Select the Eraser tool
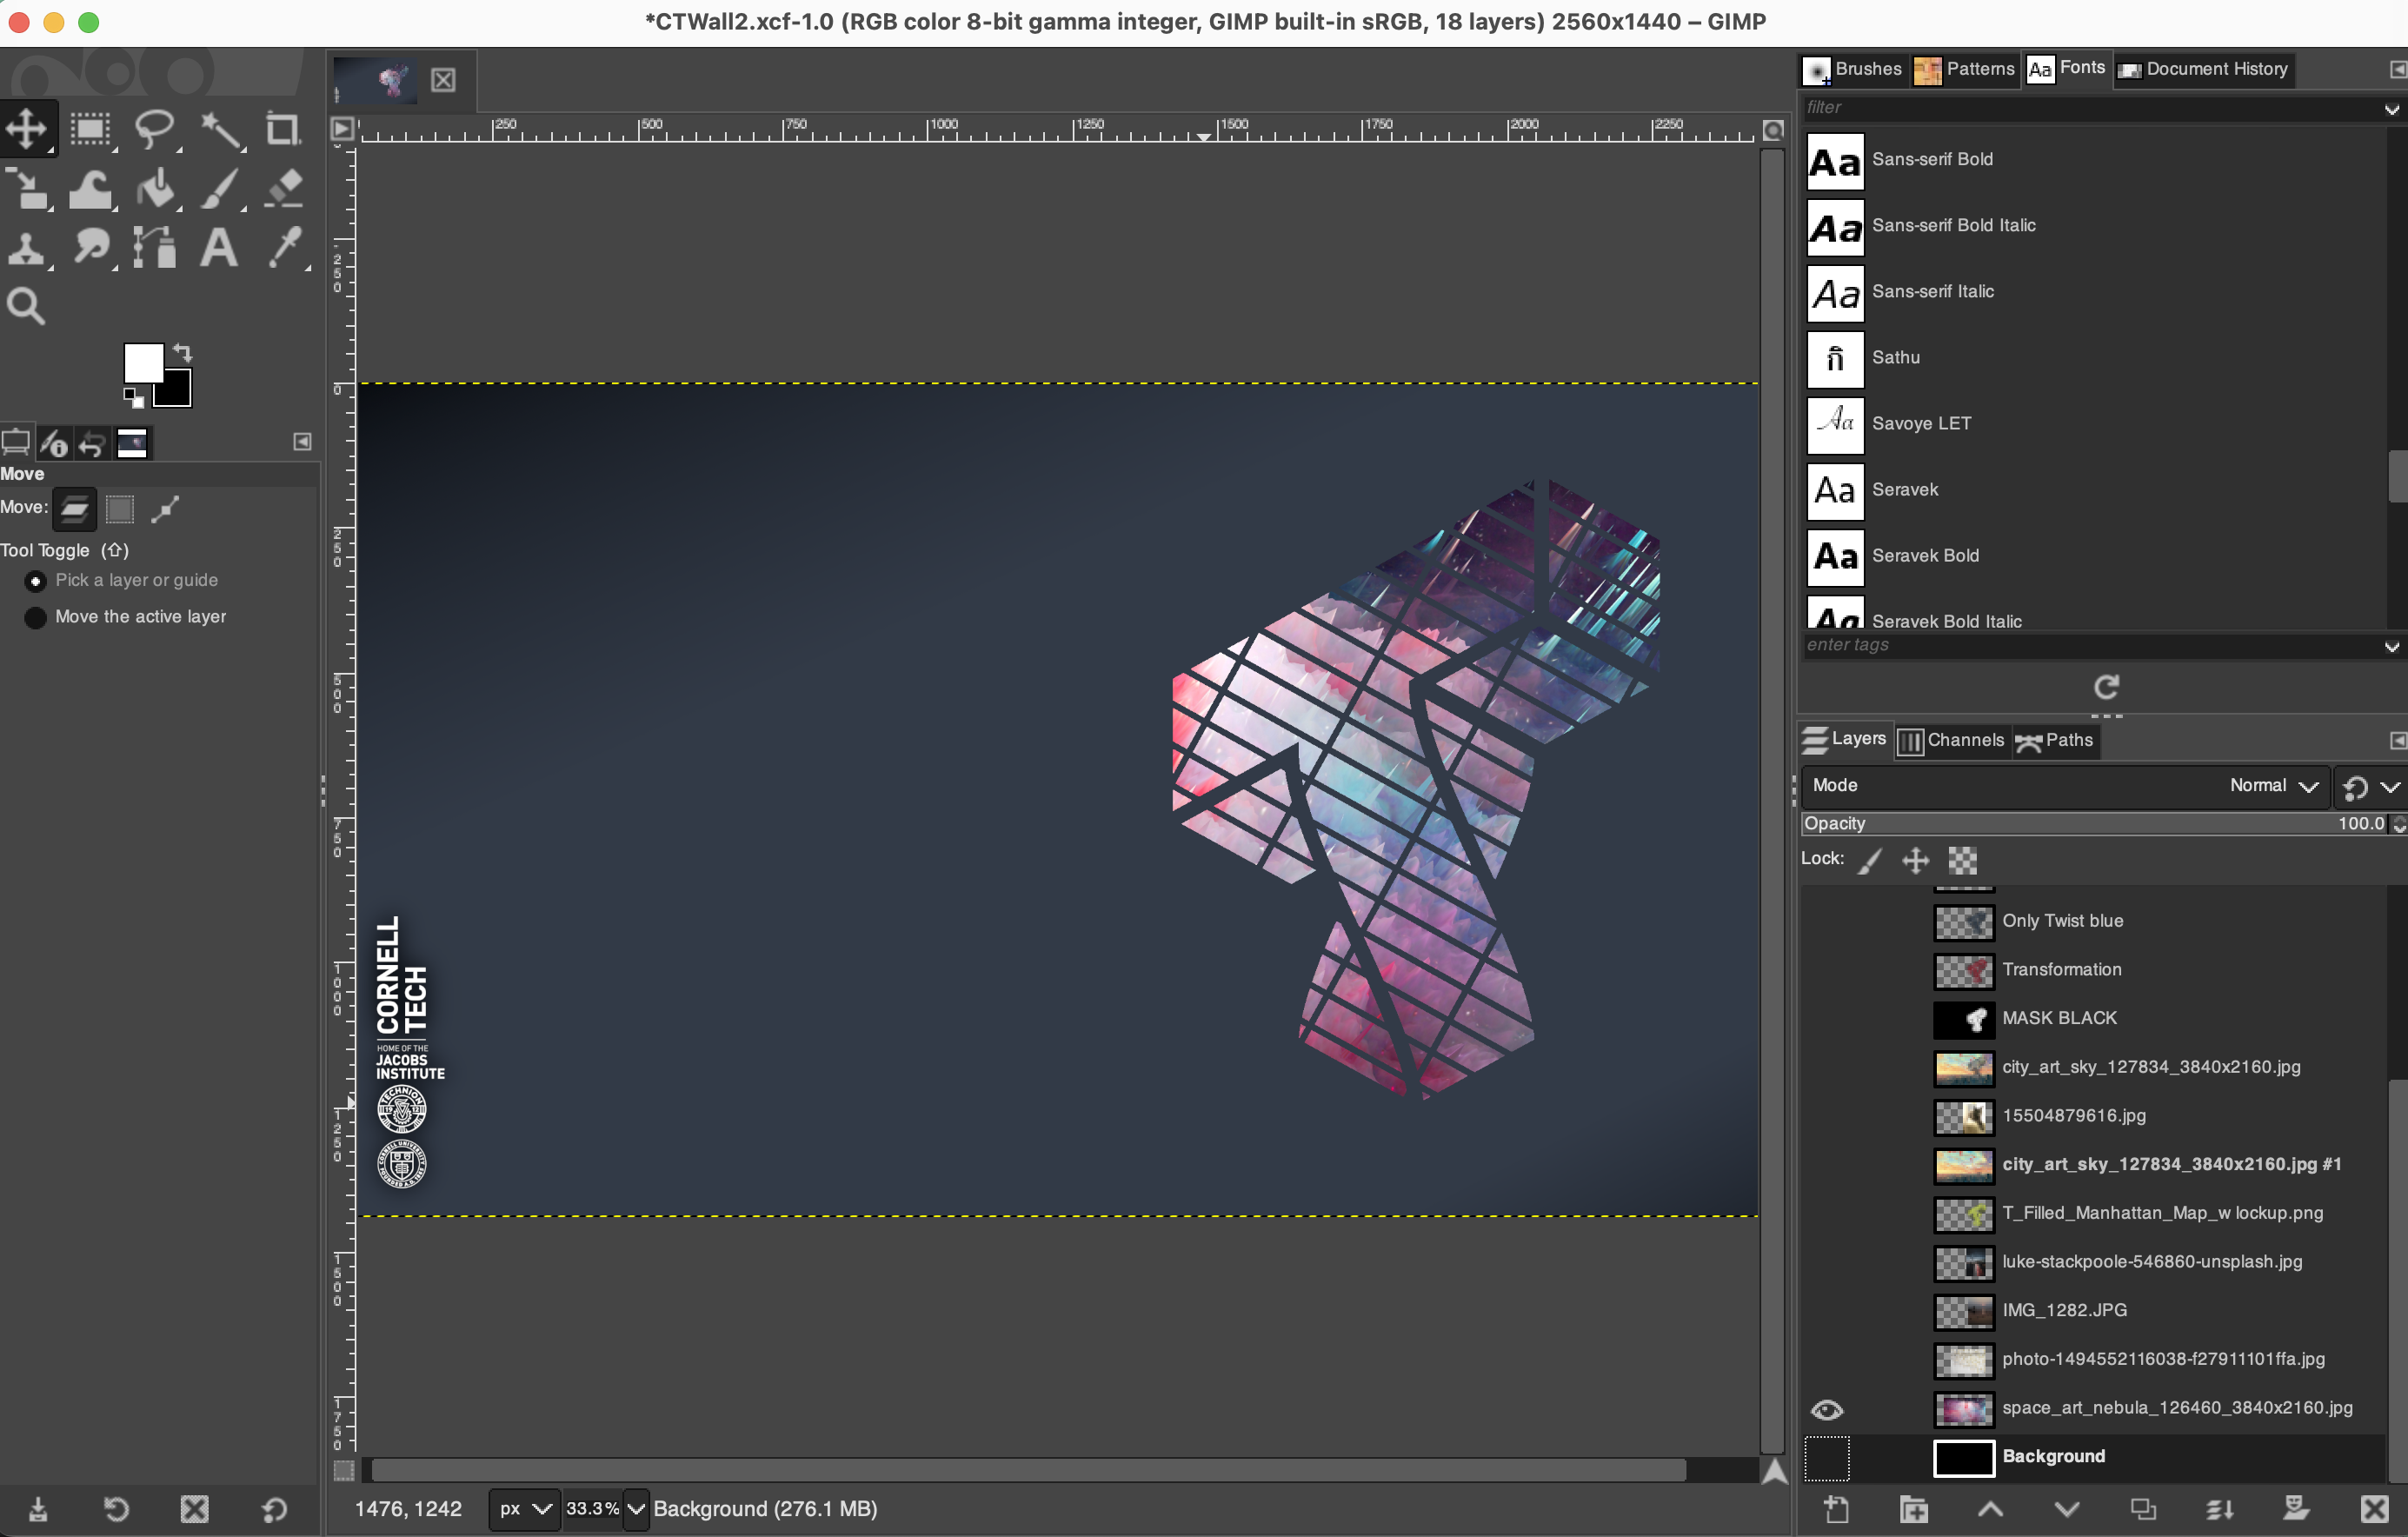The height and width of the screenshot is (1537, 2408). coord(284,189)
